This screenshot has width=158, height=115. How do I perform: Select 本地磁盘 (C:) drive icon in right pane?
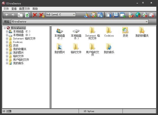pos(60,31)
